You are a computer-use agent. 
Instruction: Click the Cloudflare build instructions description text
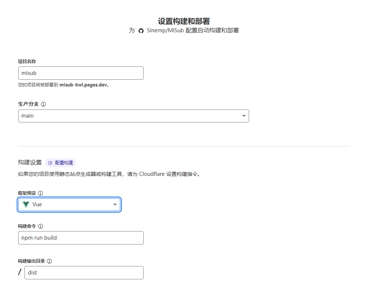click(x=109, y=174)
